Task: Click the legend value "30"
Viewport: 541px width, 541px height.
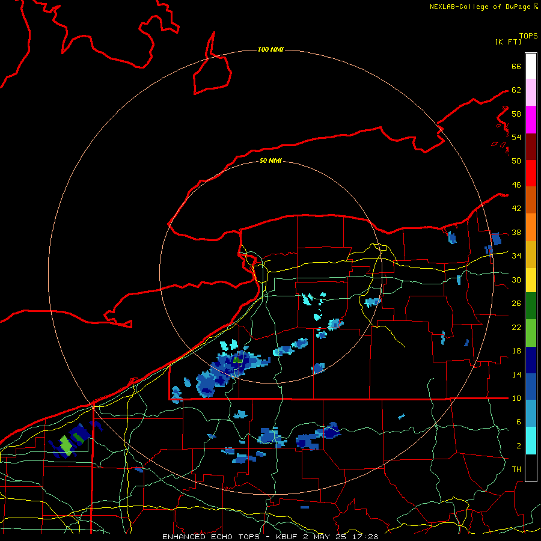Action: coord(516,280)
